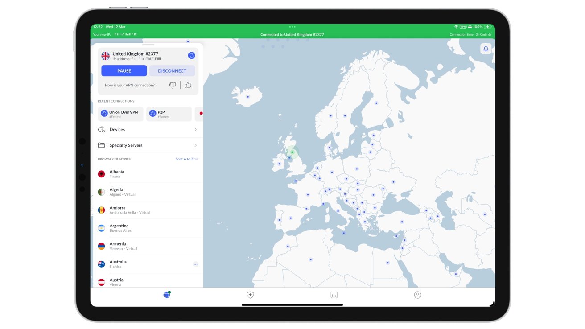Select Albania from the country list
The image size is (585, 329).
coord(148,174)
